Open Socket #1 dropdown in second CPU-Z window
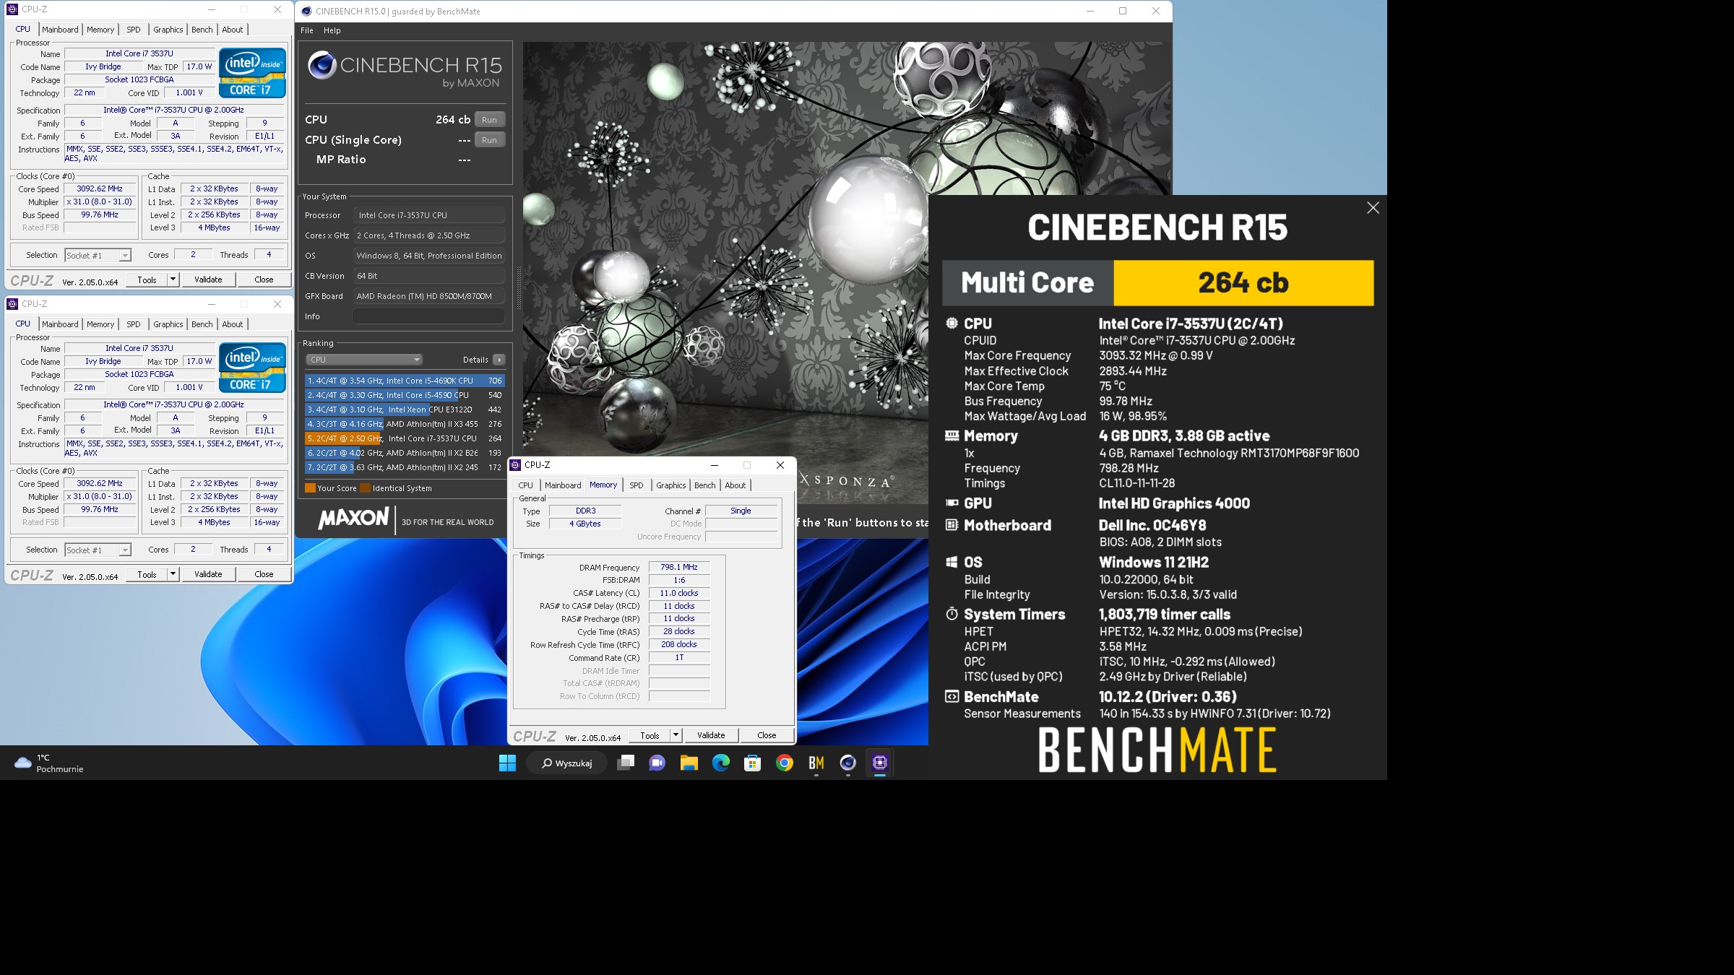 [98, 550]
